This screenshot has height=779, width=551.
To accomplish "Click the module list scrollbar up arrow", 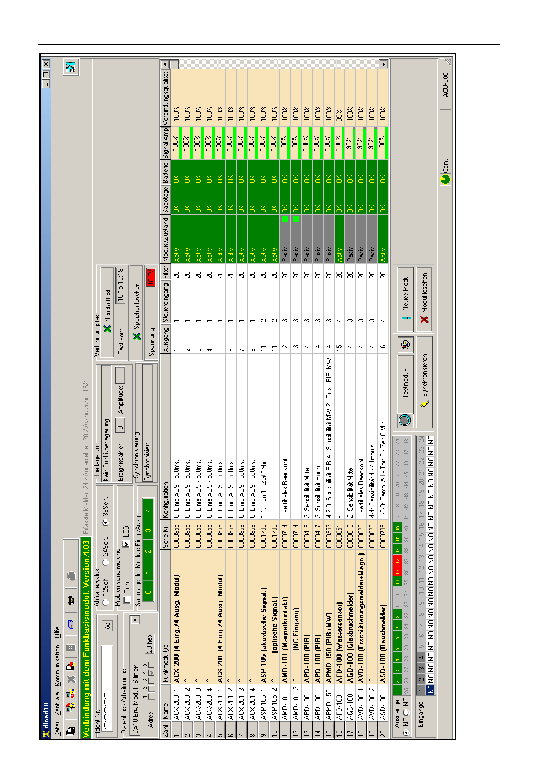I will (x=164, y=64).
